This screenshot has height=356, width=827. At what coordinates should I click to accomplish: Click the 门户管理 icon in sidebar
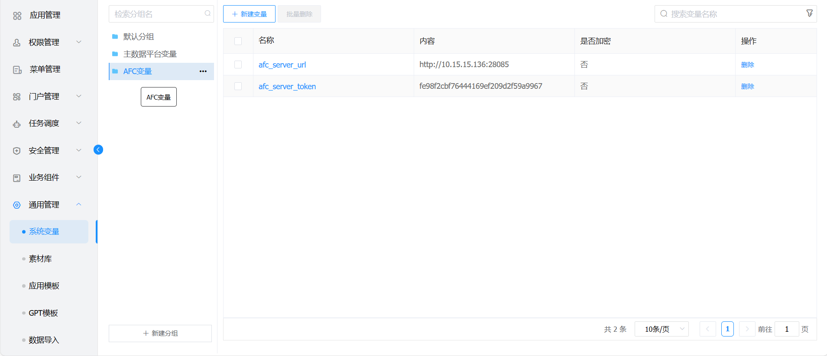click(17, 97)
